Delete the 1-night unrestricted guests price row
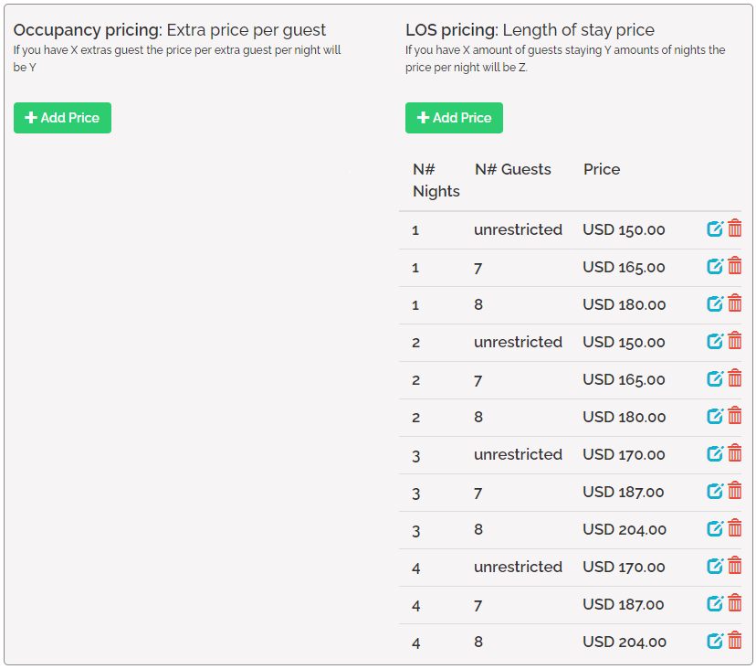 coord(735,228)
